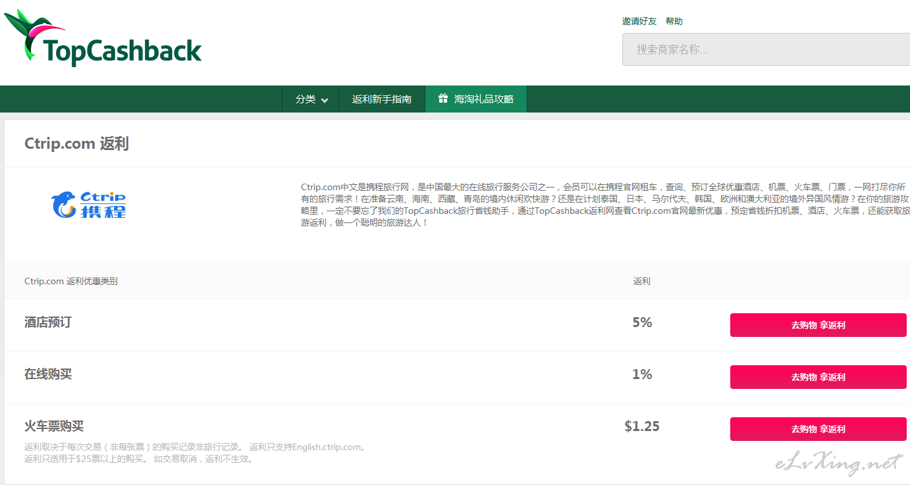Click the 返利 column header
Viewport: 910px width, 485px height.
[642, 281]
